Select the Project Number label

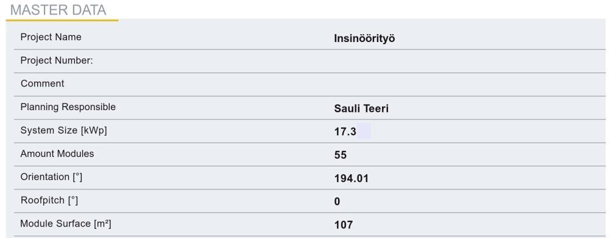(x=57, y=60)
